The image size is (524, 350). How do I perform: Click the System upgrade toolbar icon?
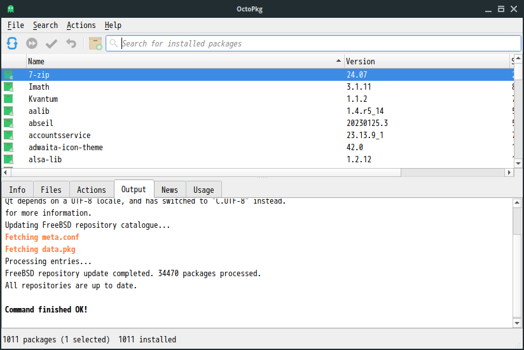pos(32,43)
